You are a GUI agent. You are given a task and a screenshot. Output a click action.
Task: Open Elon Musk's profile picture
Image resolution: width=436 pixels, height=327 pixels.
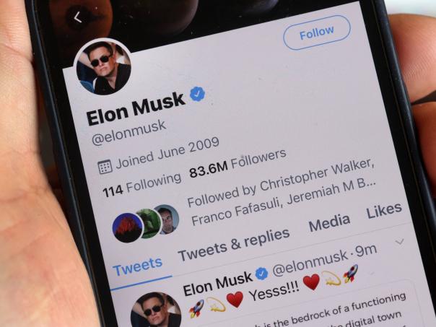point(103,67)
